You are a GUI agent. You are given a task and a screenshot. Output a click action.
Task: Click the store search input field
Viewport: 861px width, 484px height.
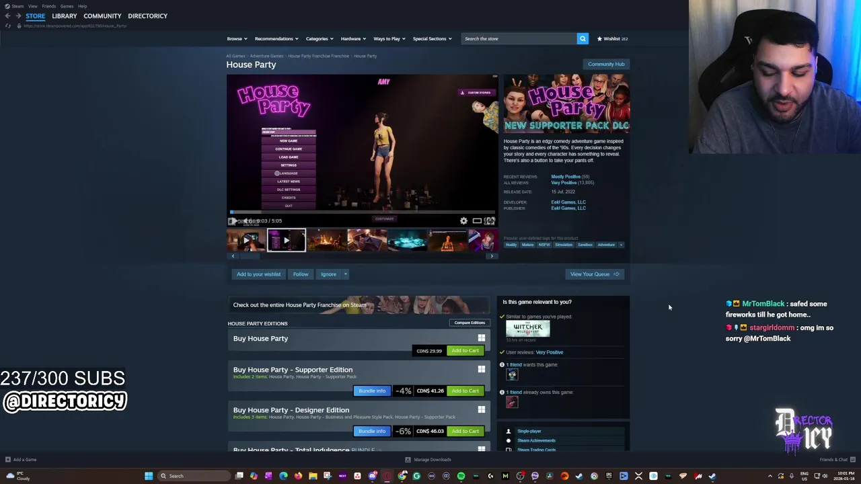click(519, 38)
